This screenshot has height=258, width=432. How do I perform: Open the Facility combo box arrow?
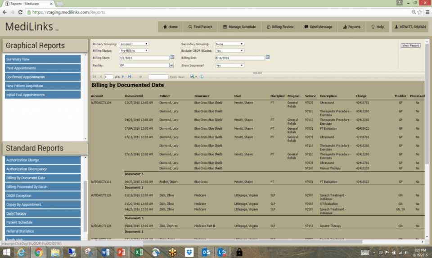171,65
